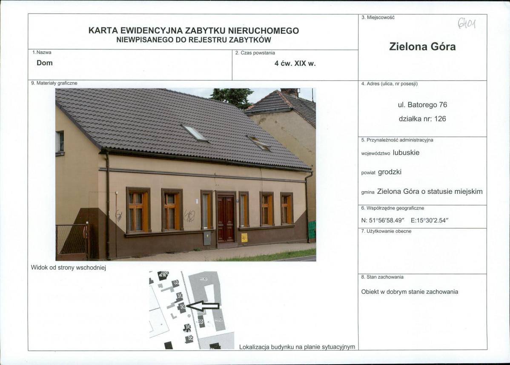This screenshot has width=510, height=365.
Task: Click the handwritten number "6401"
Action: click(x=467, y=23)
